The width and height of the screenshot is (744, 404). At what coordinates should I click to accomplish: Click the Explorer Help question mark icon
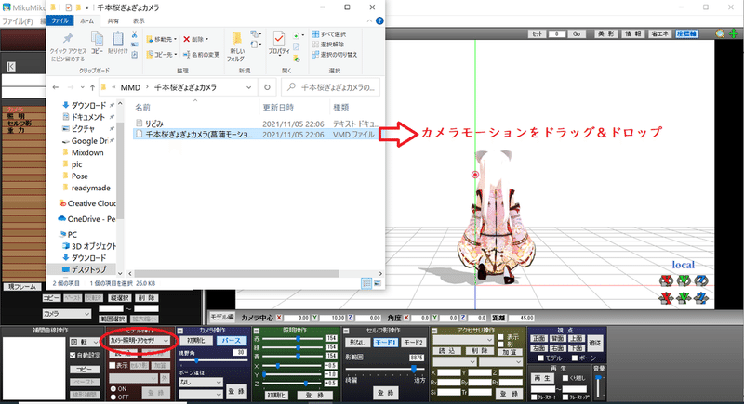[379, 20]
